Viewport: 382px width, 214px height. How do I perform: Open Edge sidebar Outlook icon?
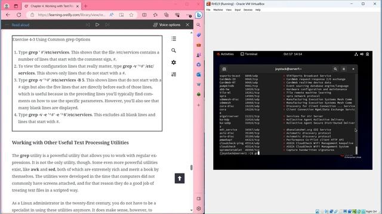click(199, 74)
